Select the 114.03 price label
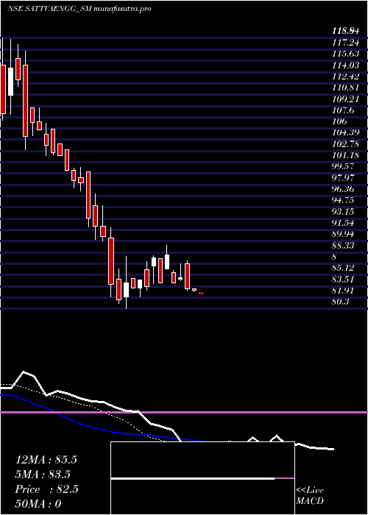The height and width of the screenshot is (515, 368). point(345,65)
